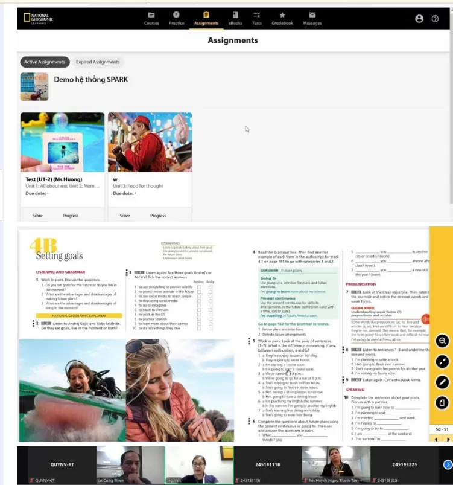The width and height of the screenshot is (453, 485).
Task: Open the eBooks library
Action: (x=235, y=18)
